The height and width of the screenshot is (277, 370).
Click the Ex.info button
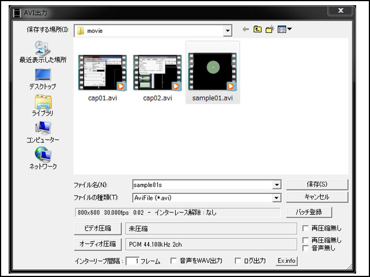(x=287, y=261)
